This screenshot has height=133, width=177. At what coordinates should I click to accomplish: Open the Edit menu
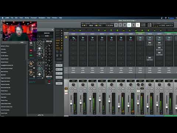pos(16,18)
